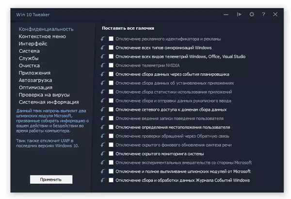The height and width of the screenshot is (199, 291).
Task: Open the Очистка section
Action: tap(29, 65)
